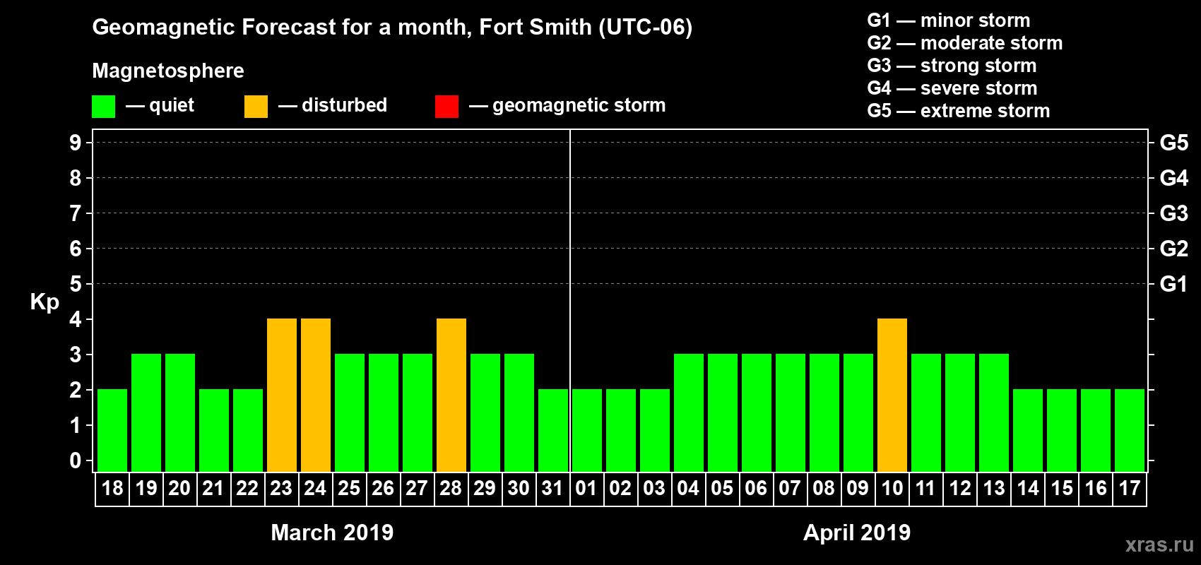
Task: Click the green bar for March 31
Action: click(553, 431)
